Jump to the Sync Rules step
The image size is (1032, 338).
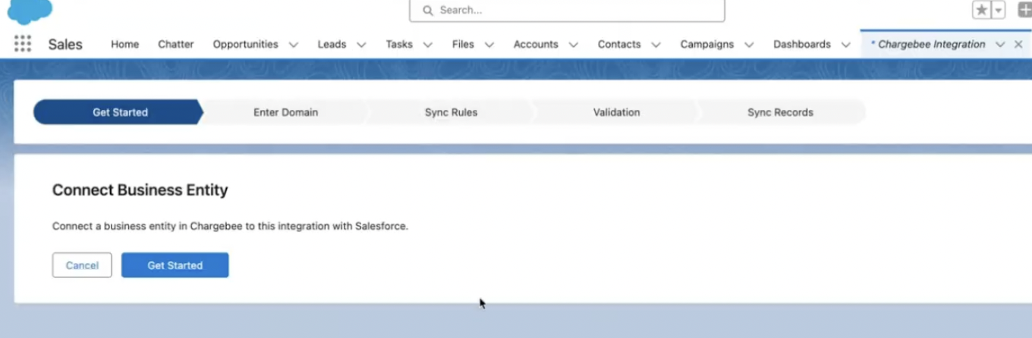pyautogui.click(x=451, y=112)
